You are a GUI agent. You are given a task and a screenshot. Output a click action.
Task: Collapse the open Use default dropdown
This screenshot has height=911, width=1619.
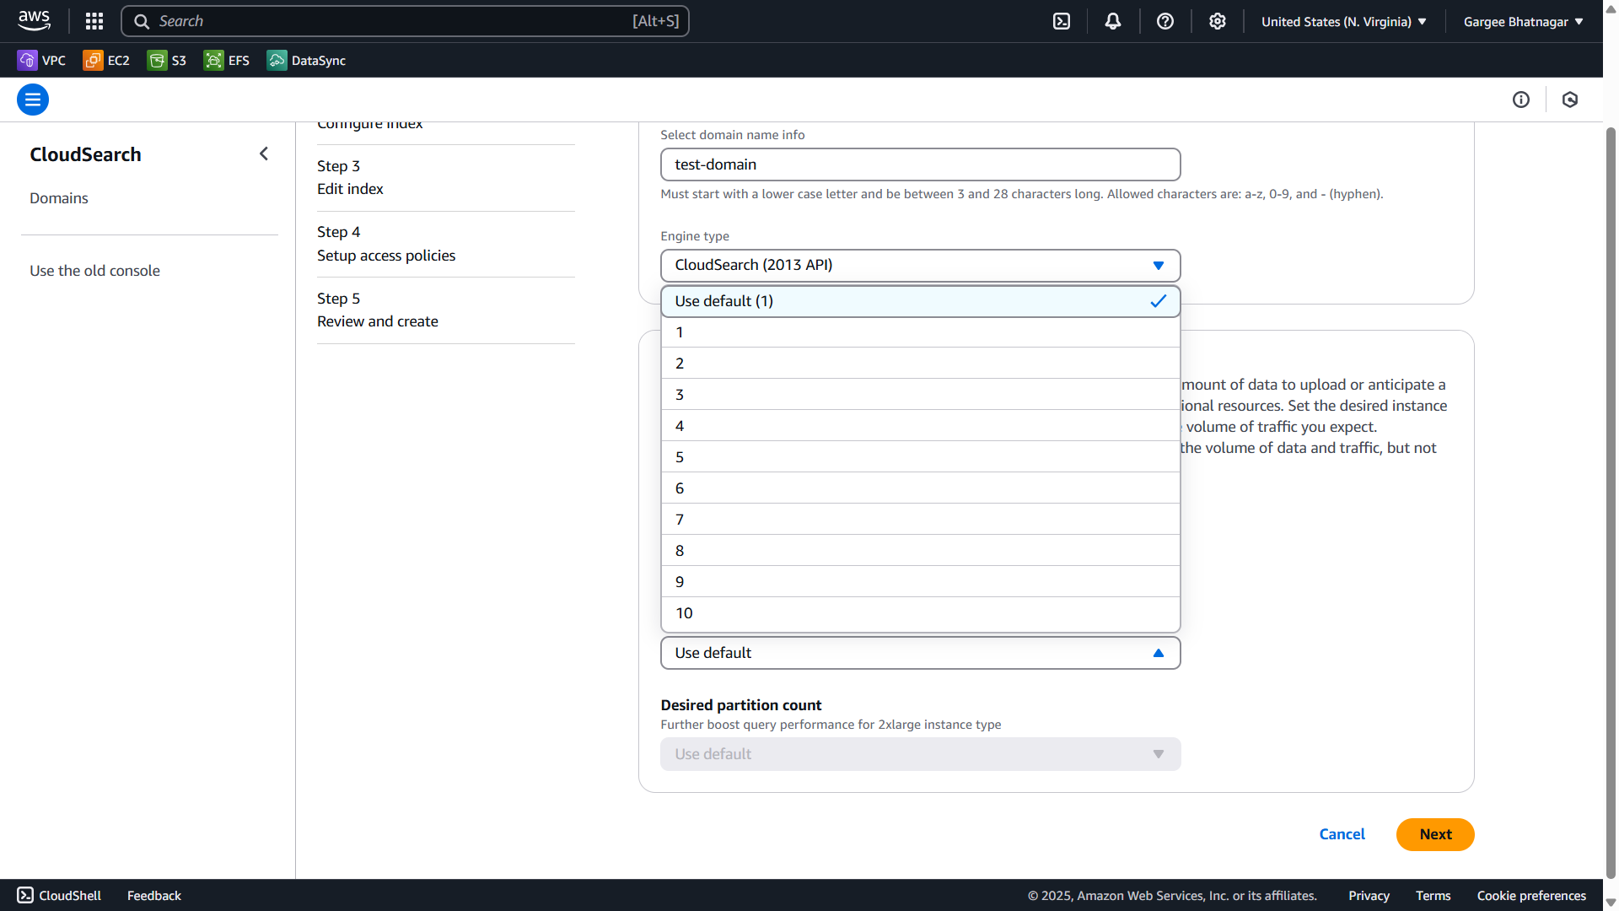(x=920, y=653)
